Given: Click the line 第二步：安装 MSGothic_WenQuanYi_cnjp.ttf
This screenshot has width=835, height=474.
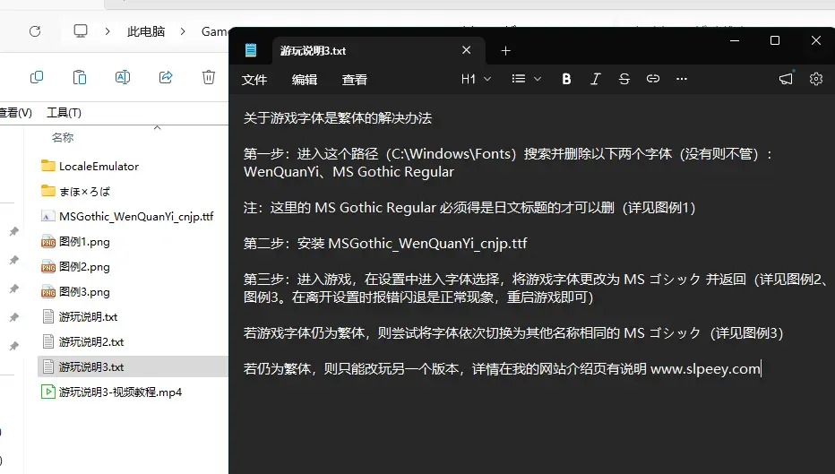Looking at the screenshot, I should point(385,244).
